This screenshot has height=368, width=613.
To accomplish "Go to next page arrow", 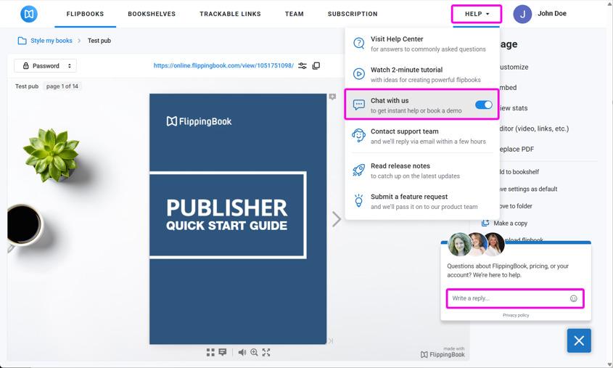I will 336,219.
